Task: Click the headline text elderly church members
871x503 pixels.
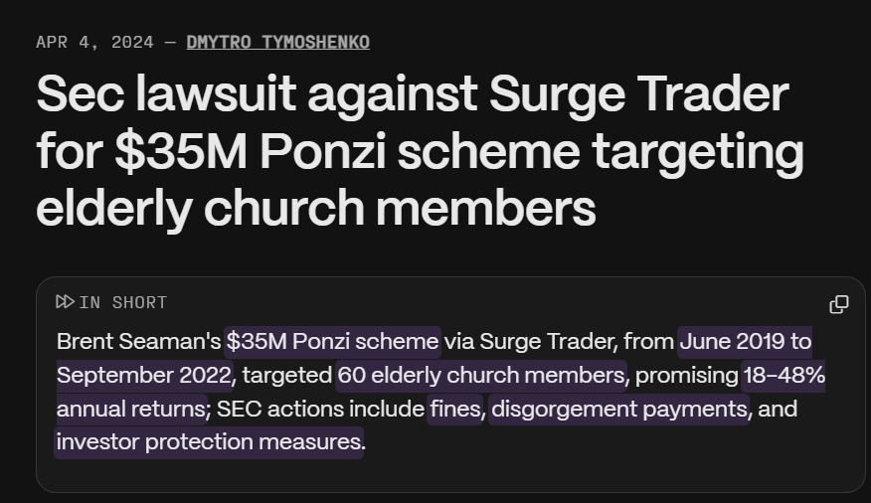Action: tap(316, 208)
